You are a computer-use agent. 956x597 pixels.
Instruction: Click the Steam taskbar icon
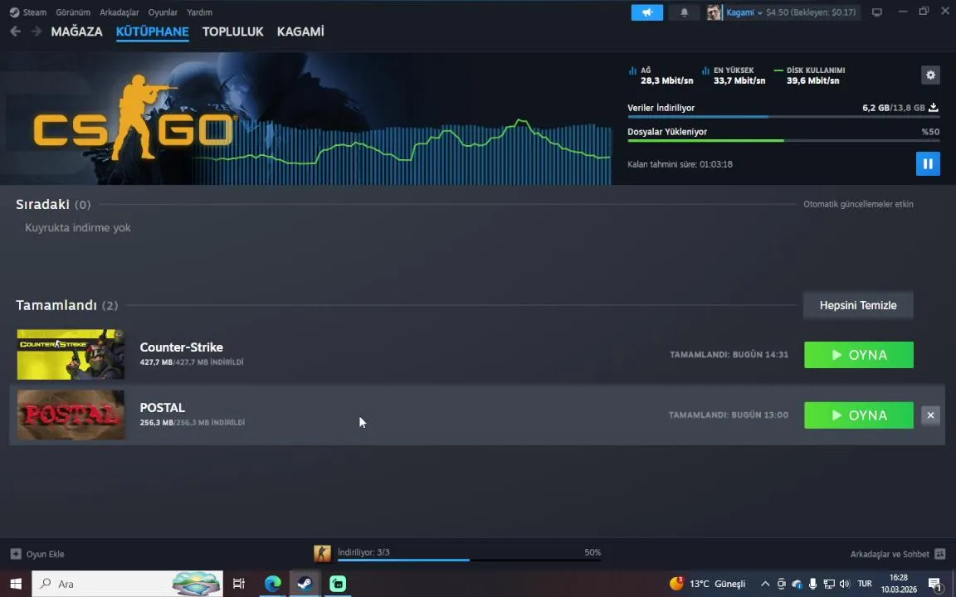point(305,584)
